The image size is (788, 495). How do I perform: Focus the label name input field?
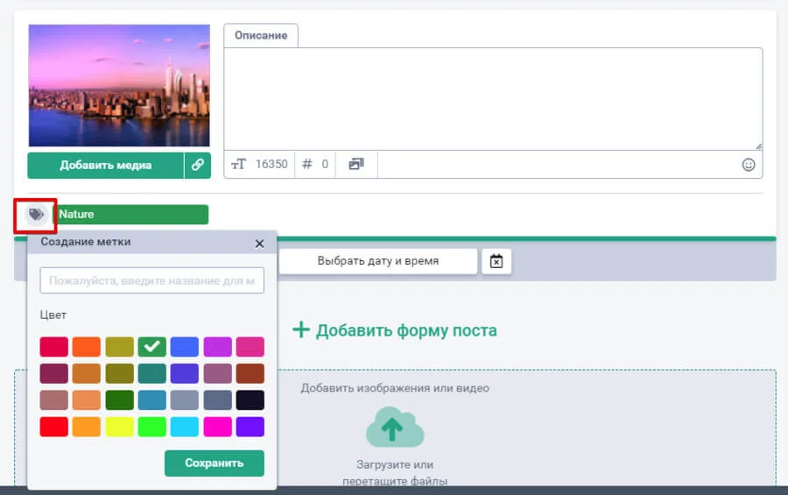(151, 280)
